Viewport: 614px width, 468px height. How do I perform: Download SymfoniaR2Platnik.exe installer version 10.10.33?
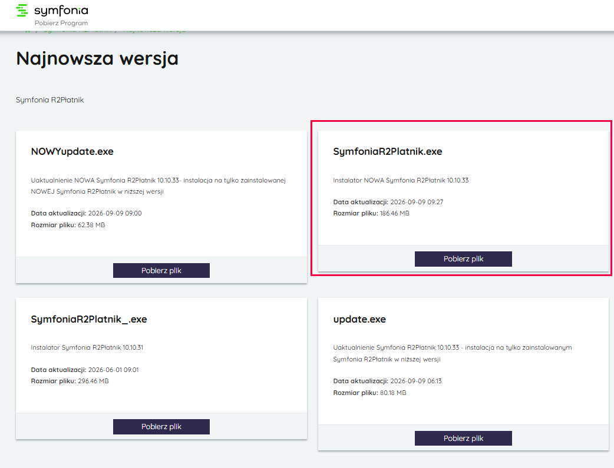coord(463,258)
